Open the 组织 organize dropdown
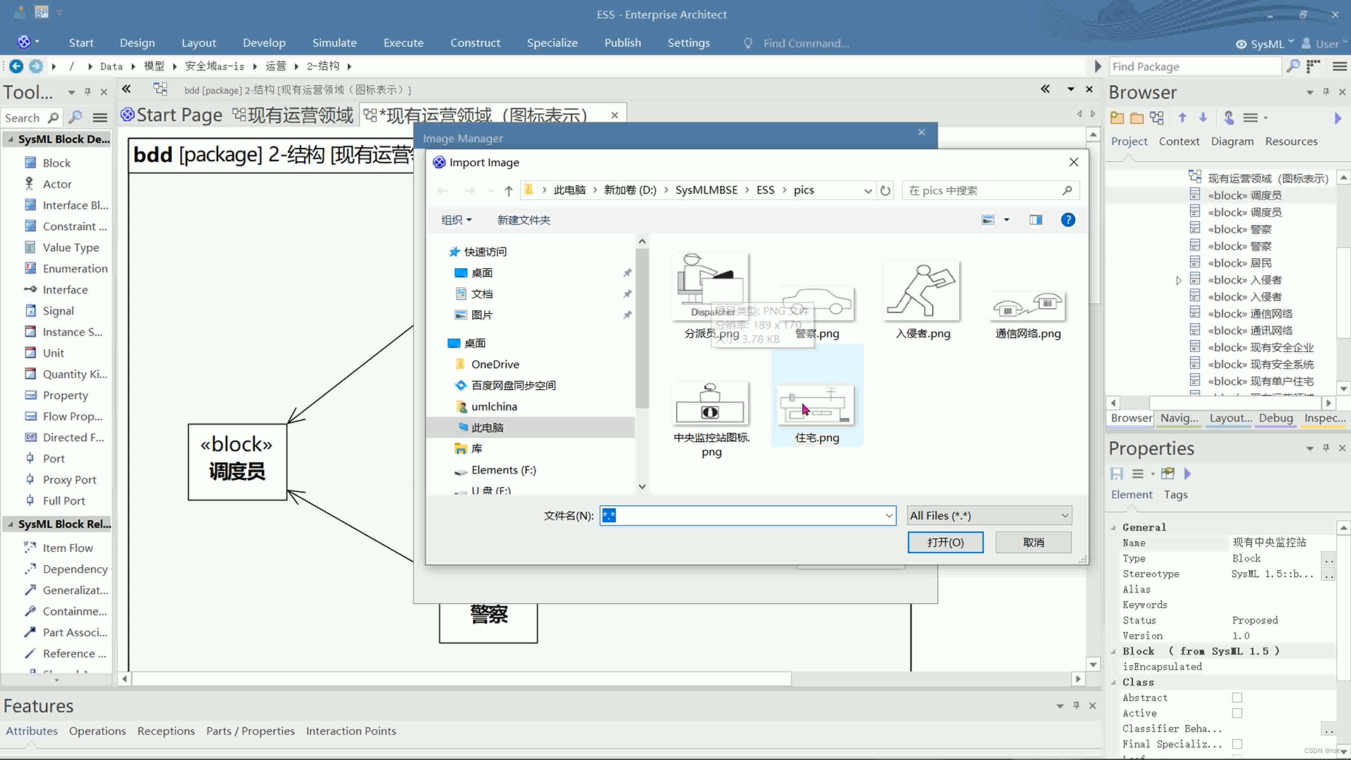 pos(456,220)
